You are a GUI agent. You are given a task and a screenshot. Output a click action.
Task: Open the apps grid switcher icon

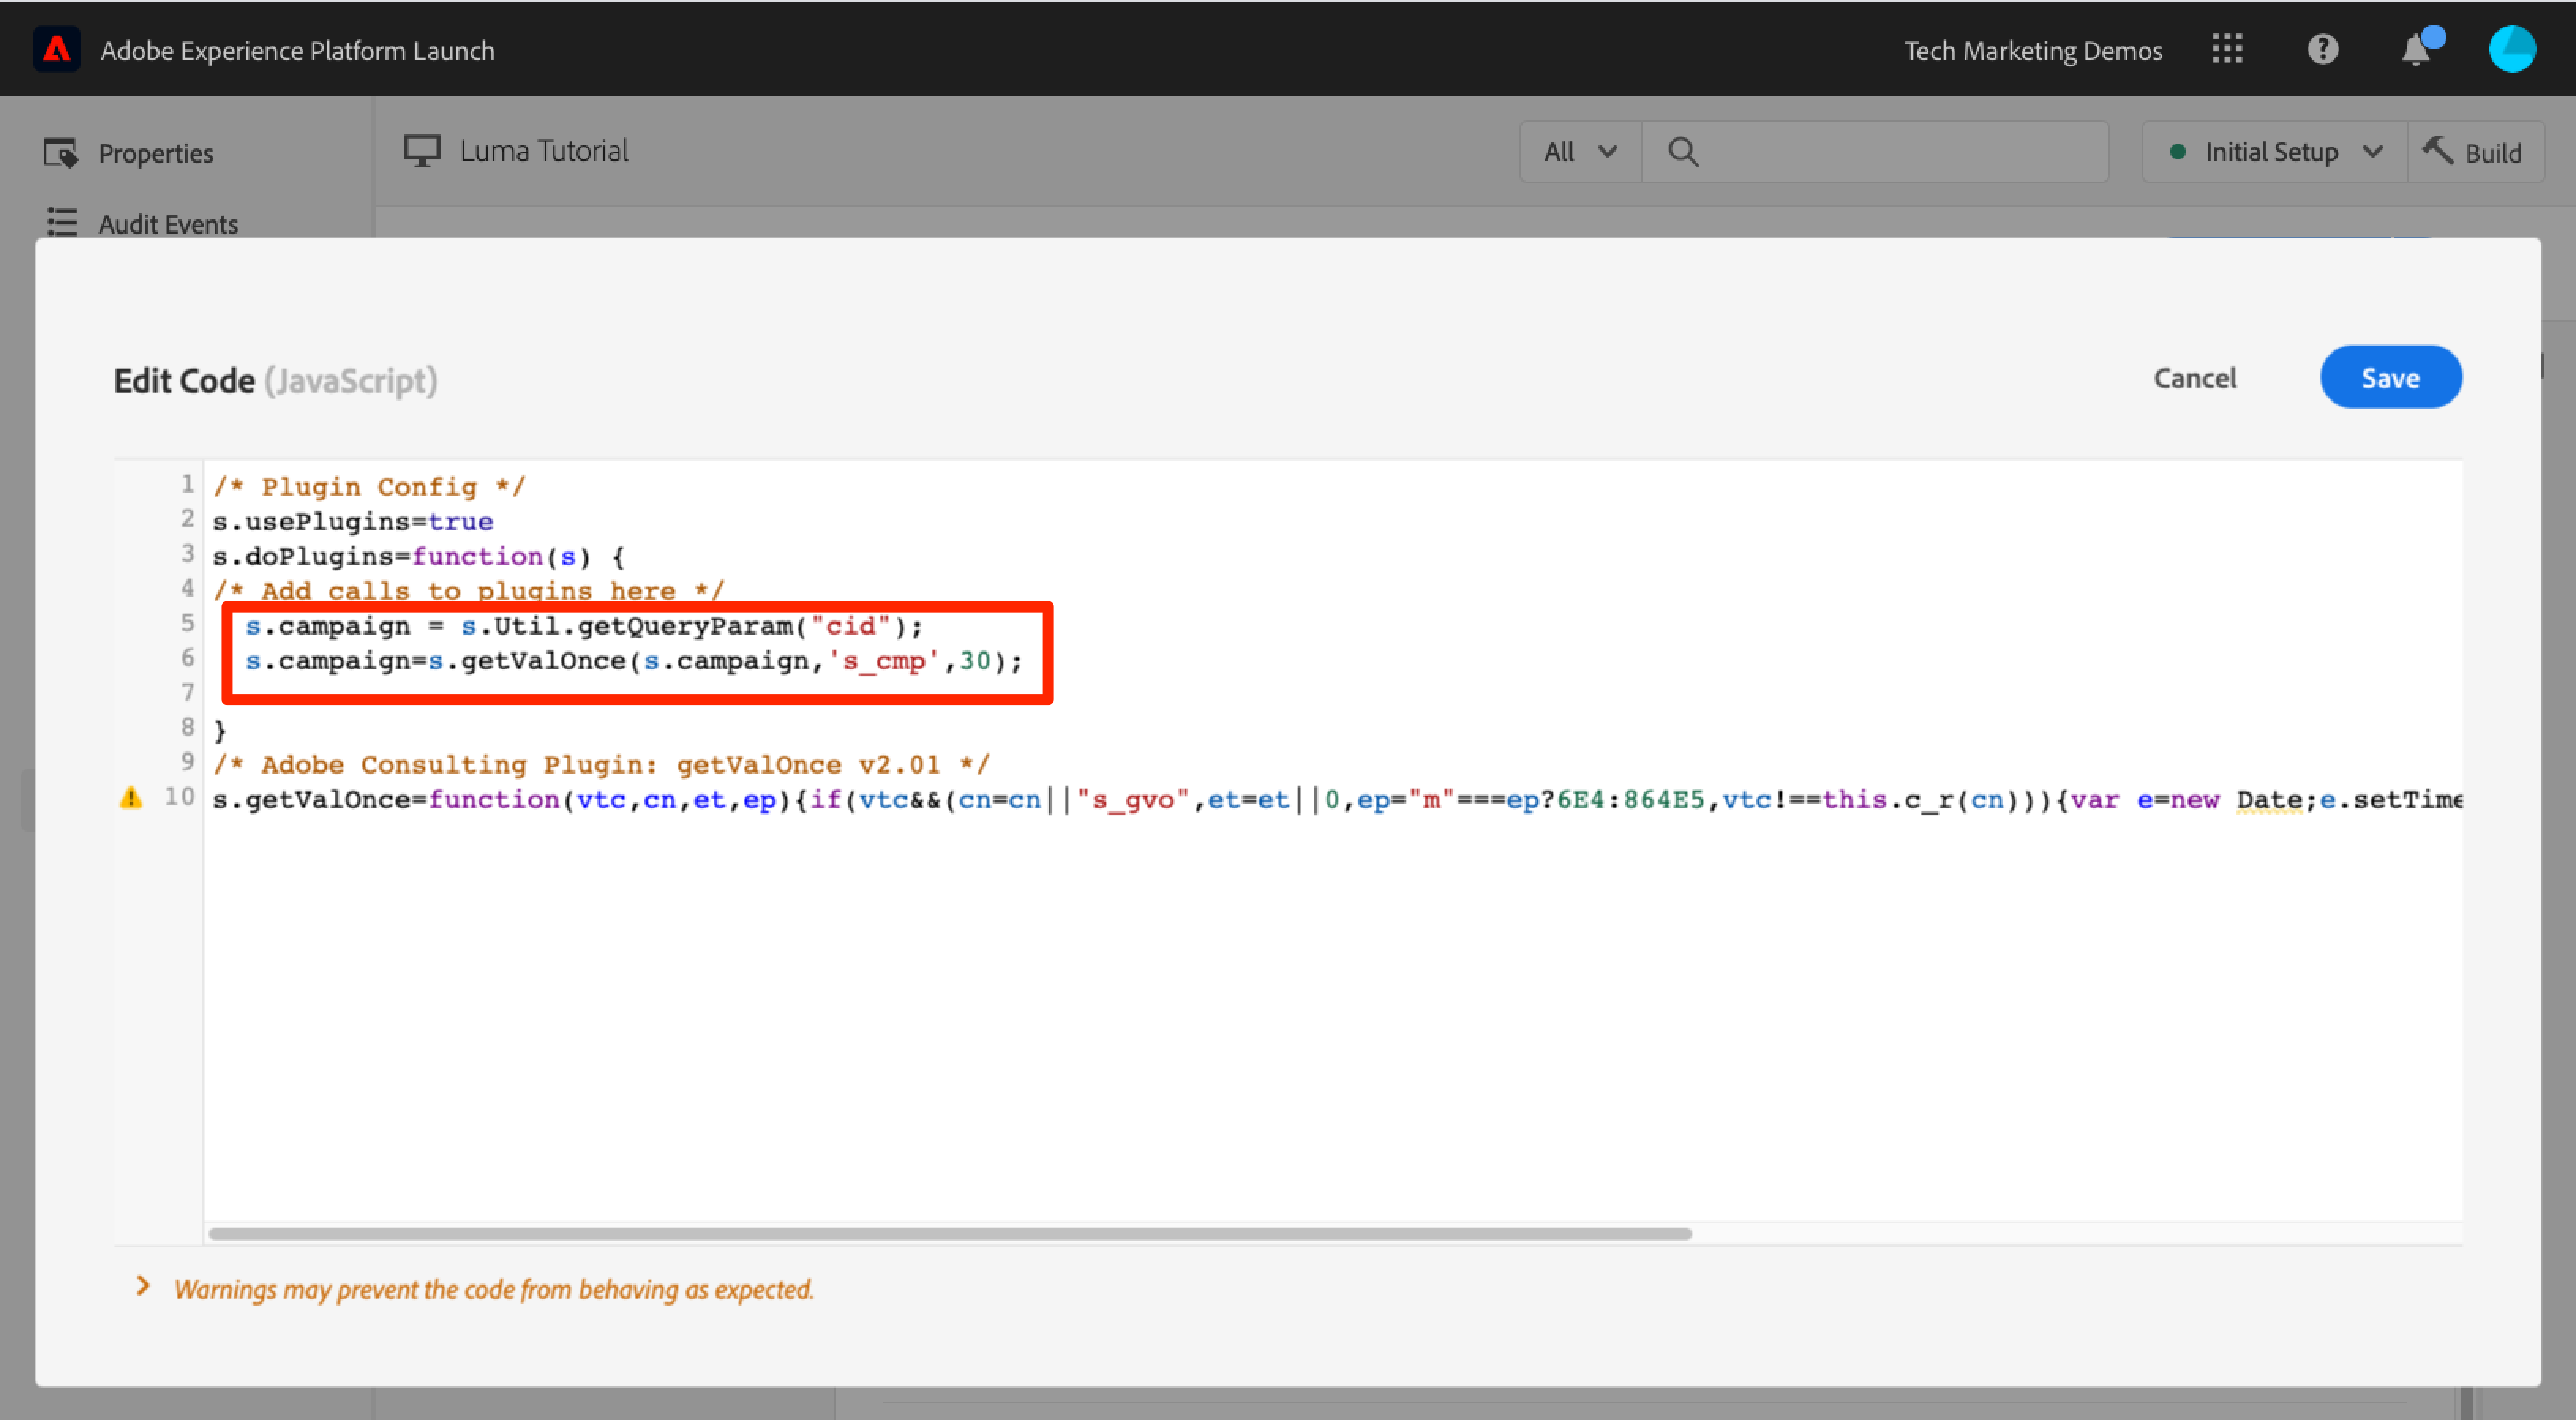[2227, 49]
